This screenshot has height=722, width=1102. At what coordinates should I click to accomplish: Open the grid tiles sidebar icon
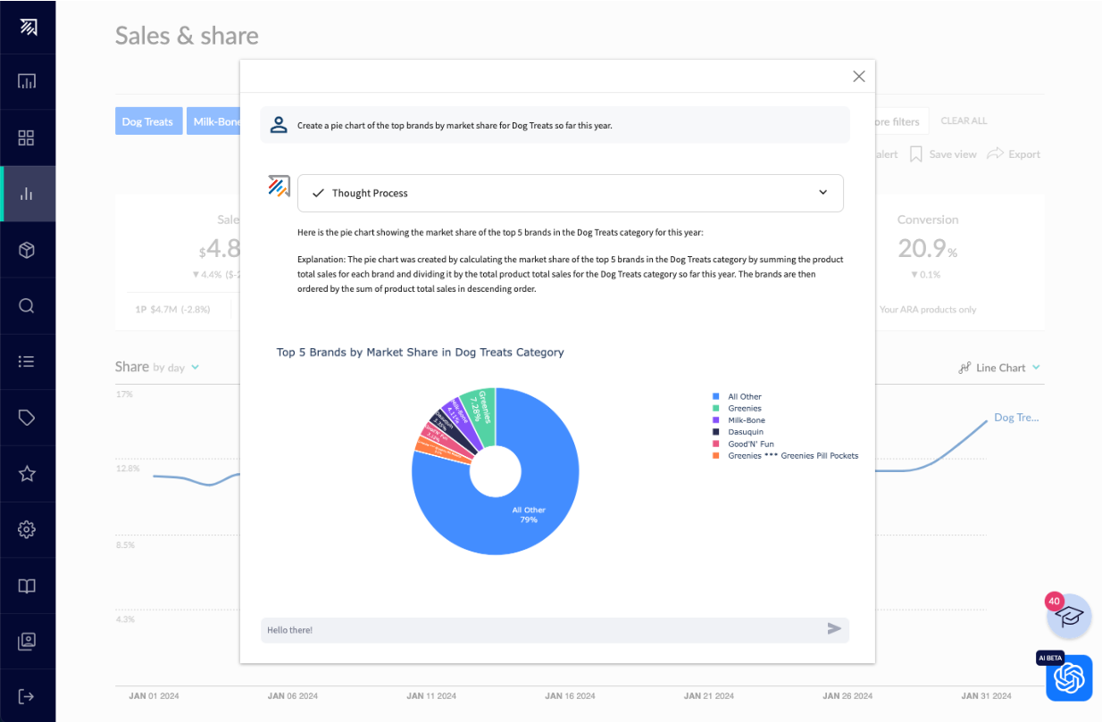point(27,137)
